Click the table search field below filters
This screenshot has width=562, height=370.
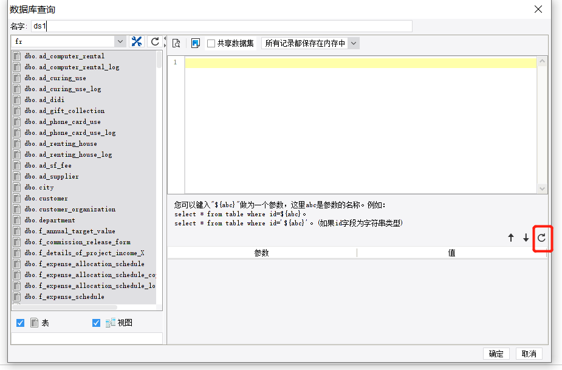point(87,338)
